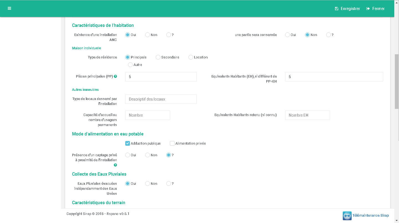Open the hamburger menu icon

(x=9, y=8)
